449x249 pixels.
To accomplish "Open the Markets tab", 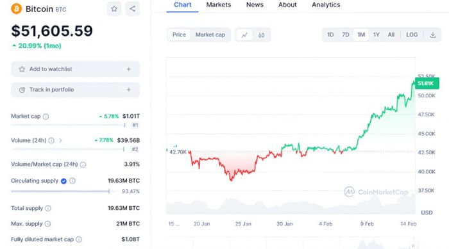I will [x=219, y=5].
